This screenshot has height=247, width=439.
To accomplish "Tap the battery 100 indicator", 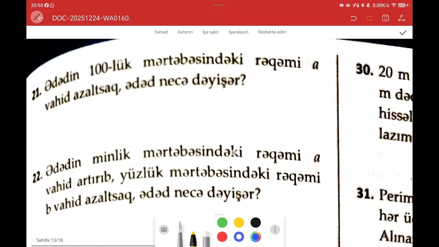I will click(402, 5).
